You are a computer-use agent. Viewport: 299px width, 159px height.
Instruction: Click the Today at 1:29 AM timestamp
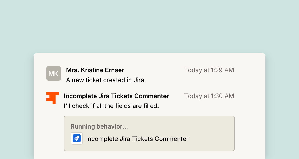[x=209, y=70]
